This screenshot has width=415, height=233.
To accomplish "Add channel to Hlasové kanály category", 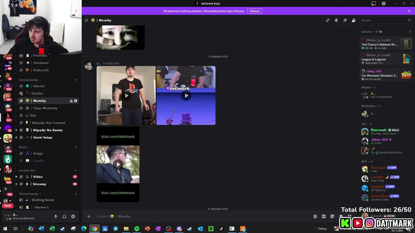I will [x=76, y=194].
